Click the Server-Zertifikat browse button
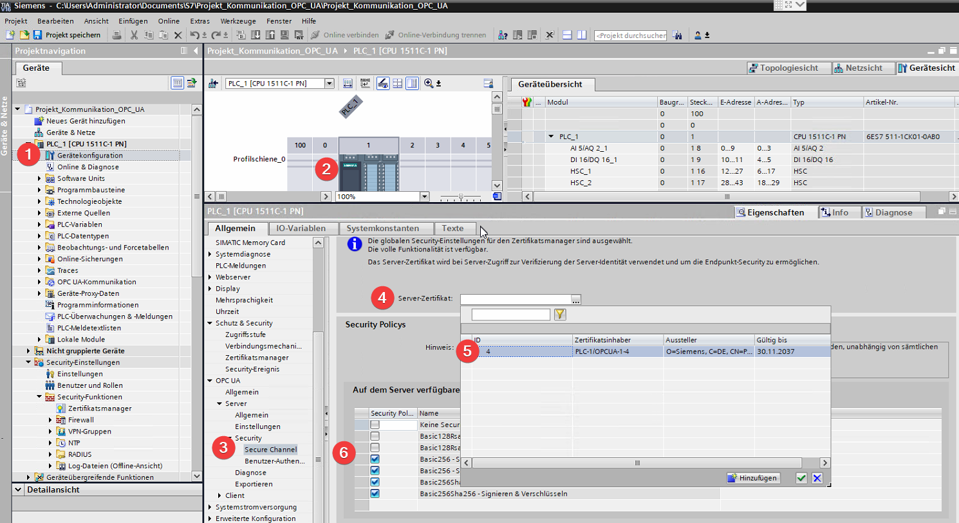This screenshot has height=523, width=959. click(x=576, y=299)
